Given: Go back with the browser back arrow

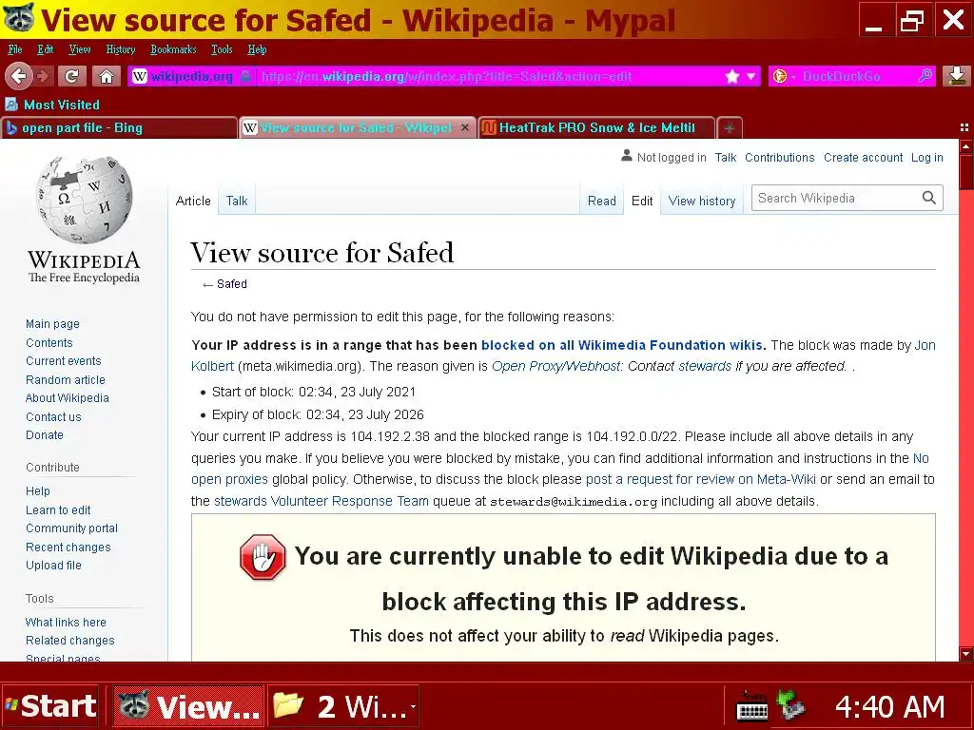Looking at the screenshot, I should (x=19, y=76).
